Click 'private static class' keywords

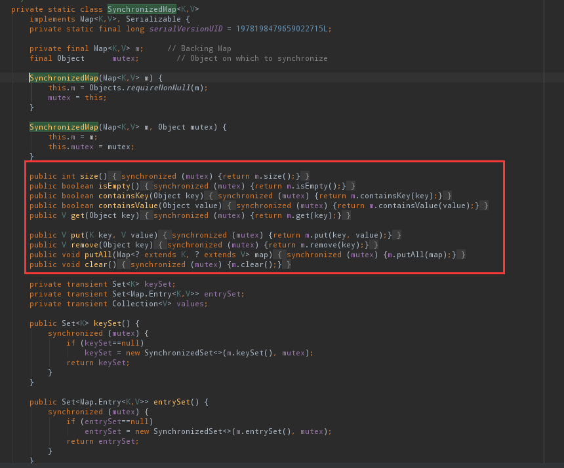(x=57, y=9)
